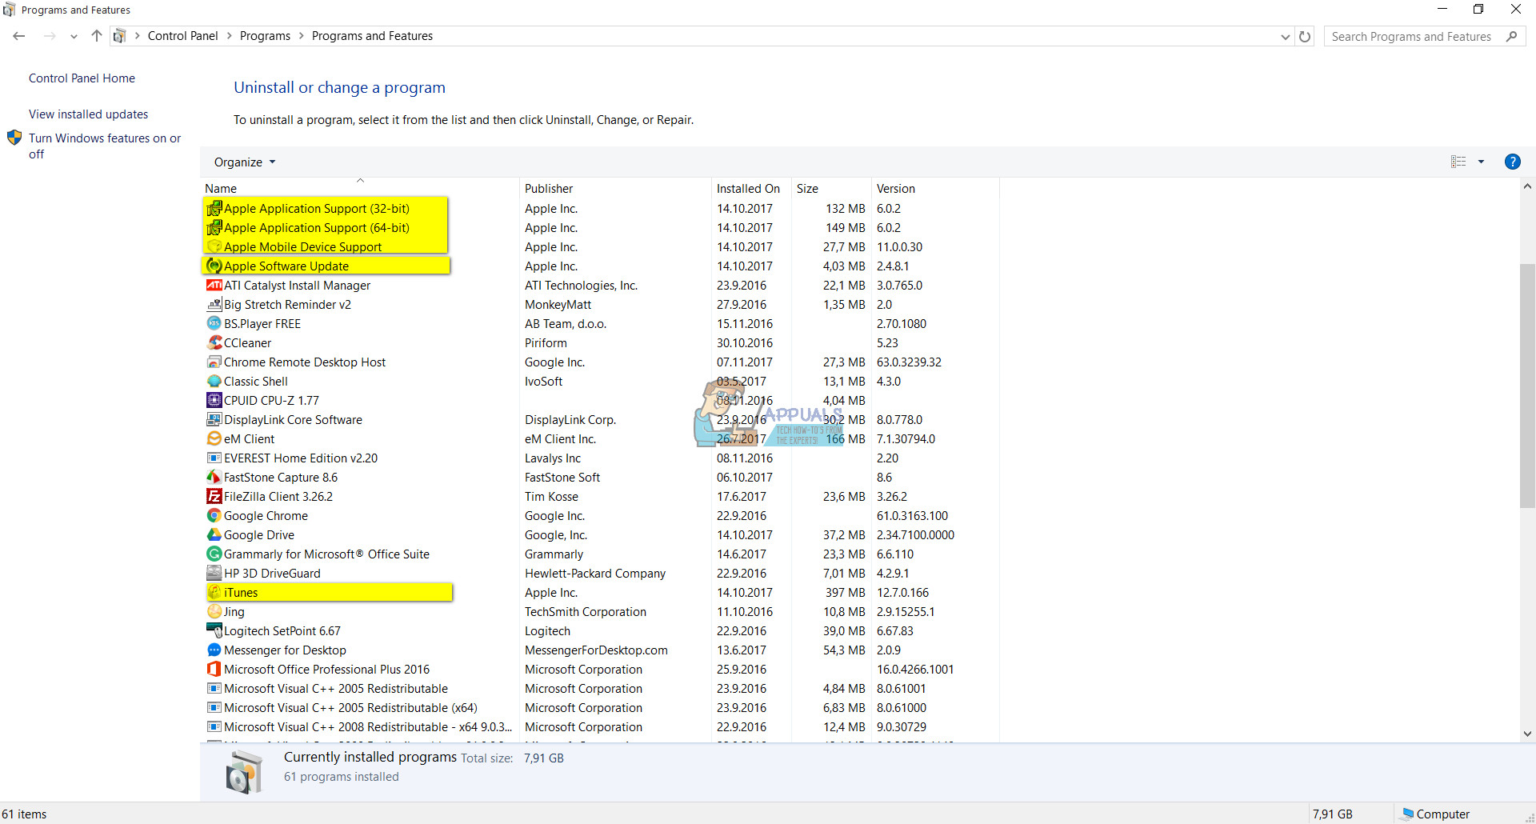Click the Apple Application Support (32-bit) icon
Image resolution: width=1536 pixels, height=824 pixels.
pos(214,209)
